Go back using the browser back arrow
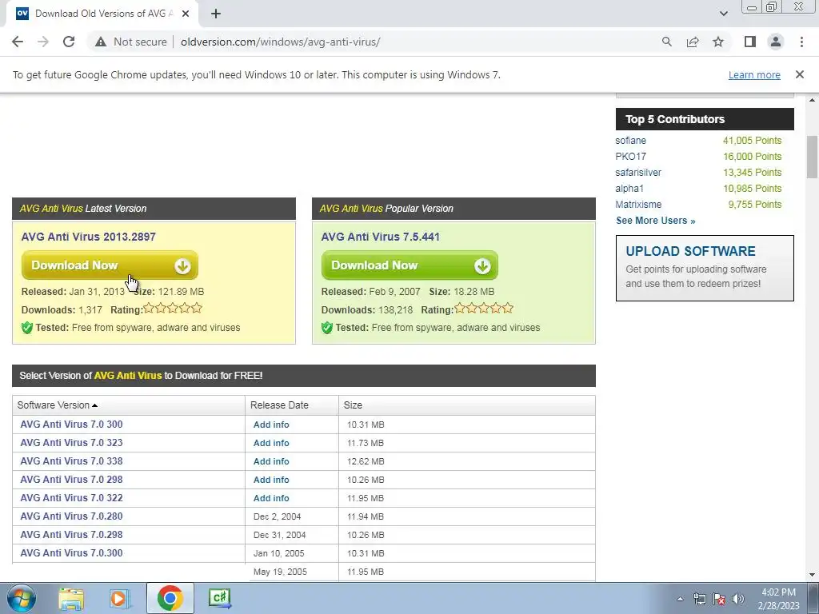The image size is (819, 614). coord(18,42)
